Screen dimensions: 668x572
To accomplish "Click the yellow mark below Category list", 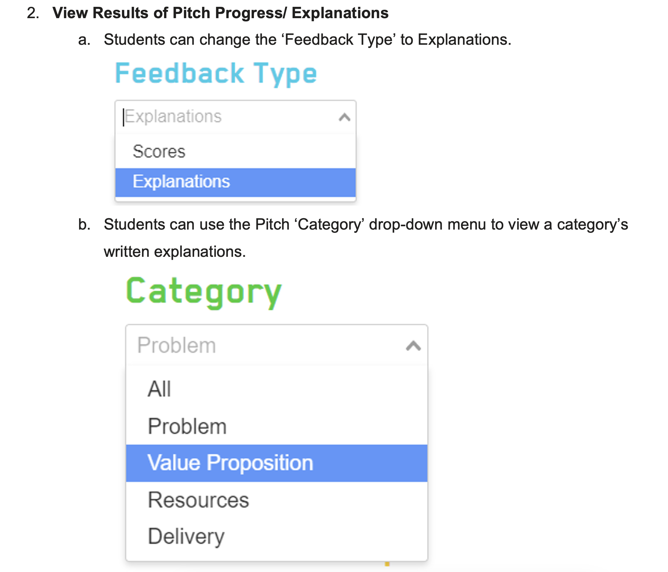I will (387, 564).
